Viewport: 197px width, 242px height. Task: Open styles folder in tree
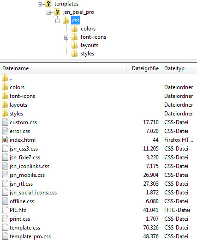point(87,54)
